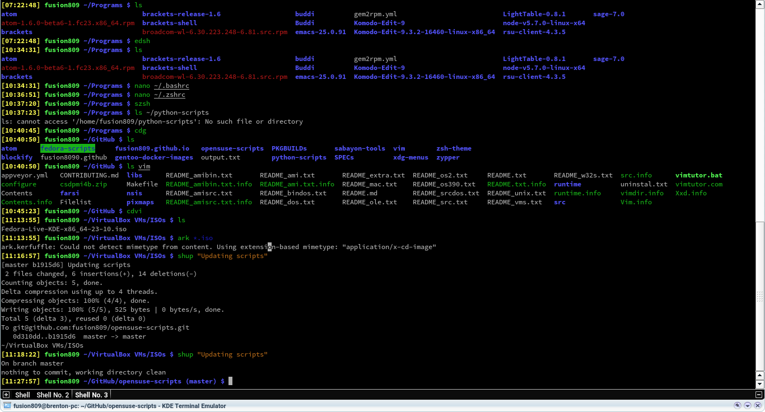
Task: Click the xdg-menus directory name
Action: click(x=411, y=157)
